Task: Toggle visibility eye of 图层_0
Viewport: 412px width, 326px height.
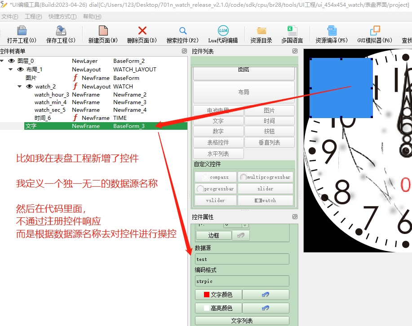Action: (11, 61)
